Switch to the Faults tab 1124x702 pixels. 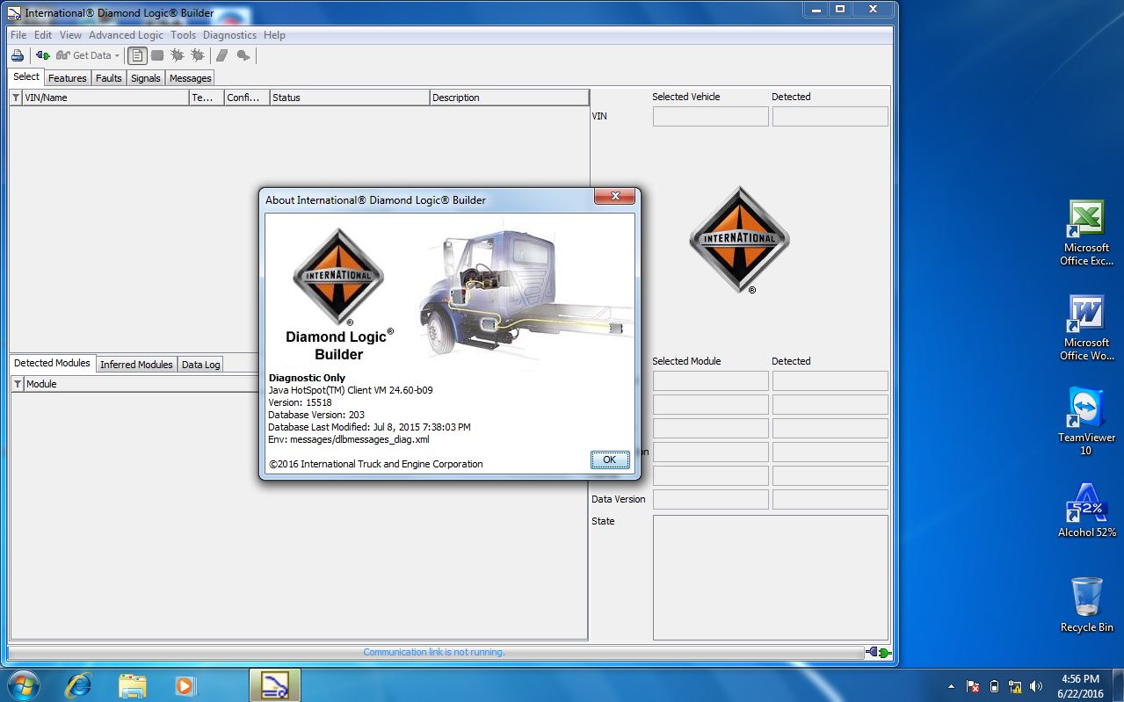pyautogui.click(x=109, y=78)
